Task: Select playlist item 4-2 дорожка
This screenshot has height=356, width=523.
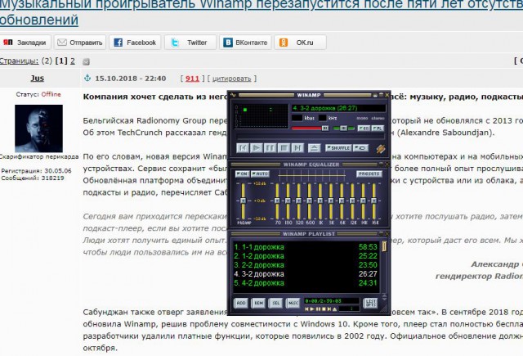Action: (x=306, y=283)
